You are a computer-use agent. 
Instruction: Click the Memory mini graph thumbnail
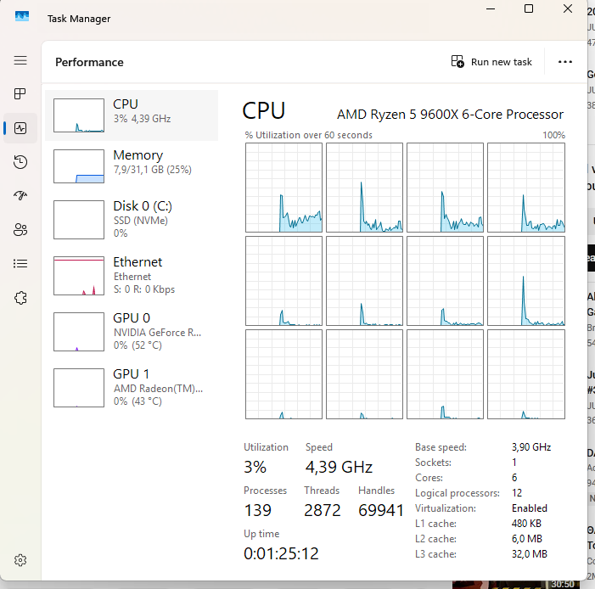(x=79, y=166)
